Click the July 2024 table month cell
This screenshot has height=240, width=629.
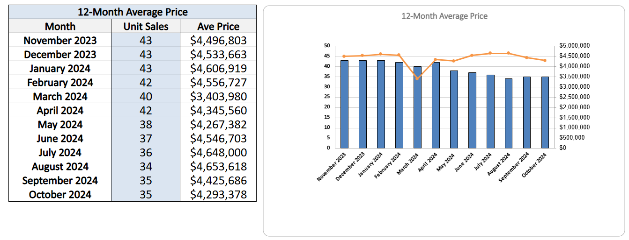[60, 152]
